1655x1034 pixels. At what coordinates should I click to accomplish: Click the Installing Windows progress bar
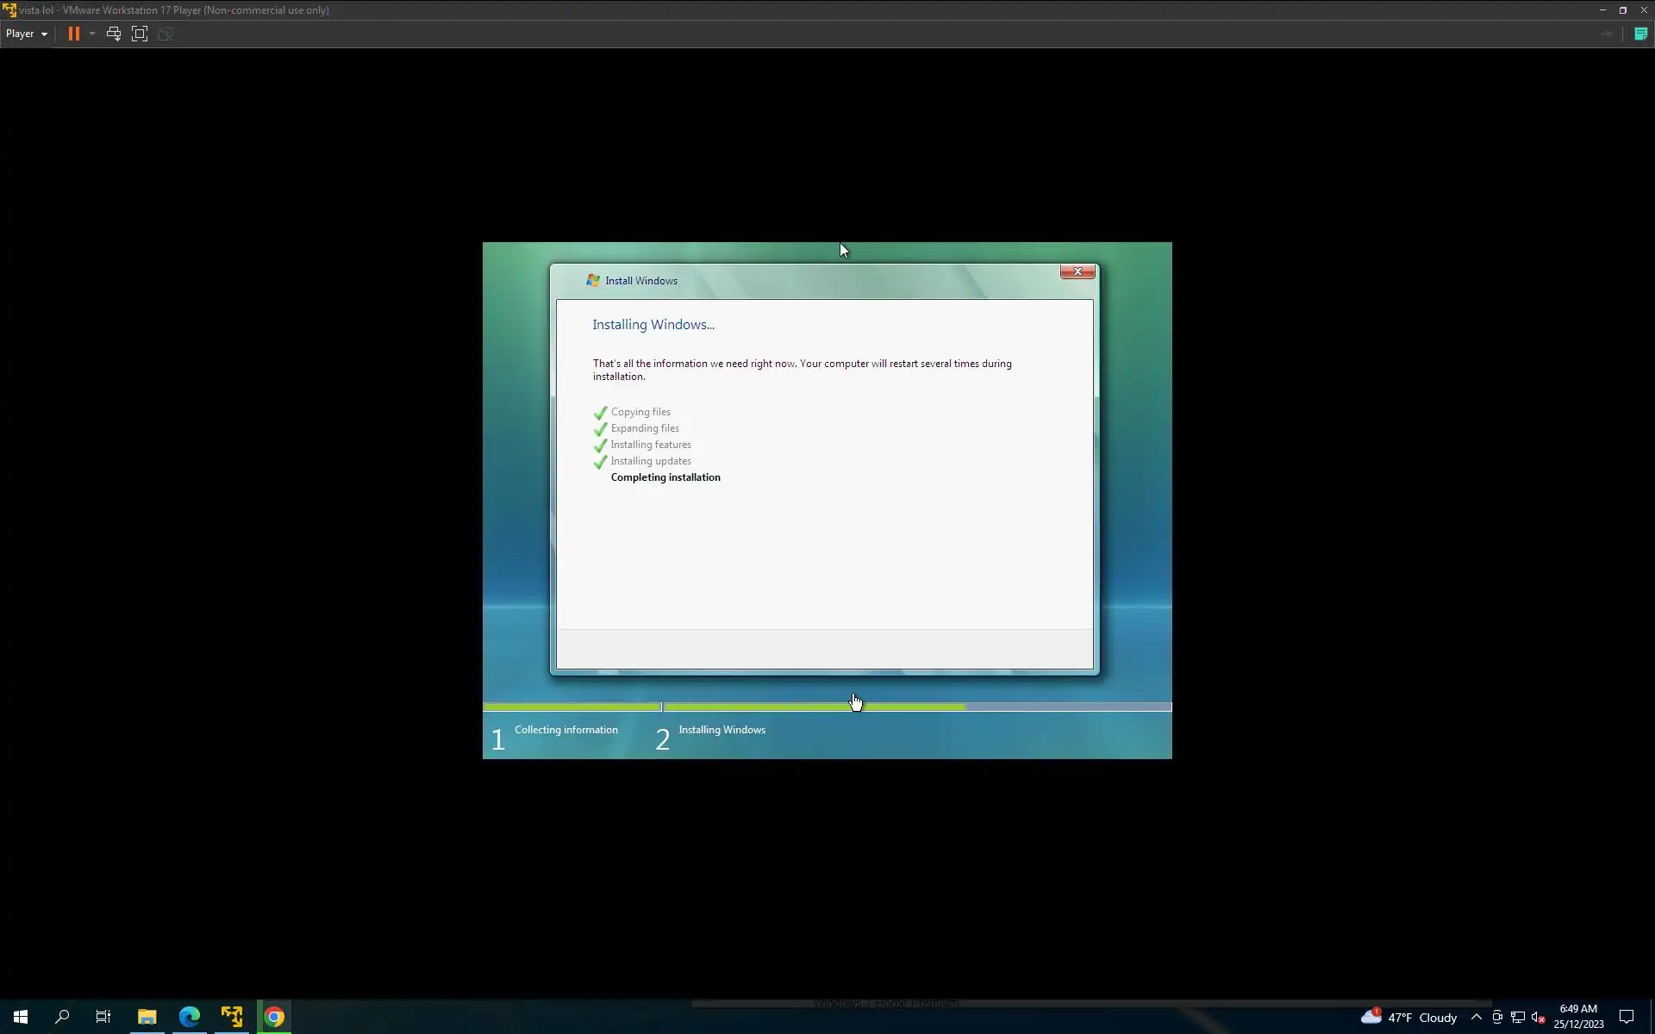[917, 707]
